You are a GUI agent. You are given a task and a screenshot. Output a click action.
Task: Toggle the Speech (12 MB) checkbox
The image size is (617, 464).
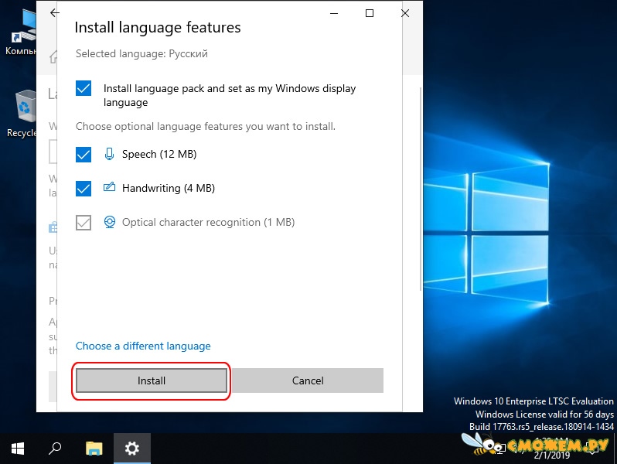click(x=84, y=154)
